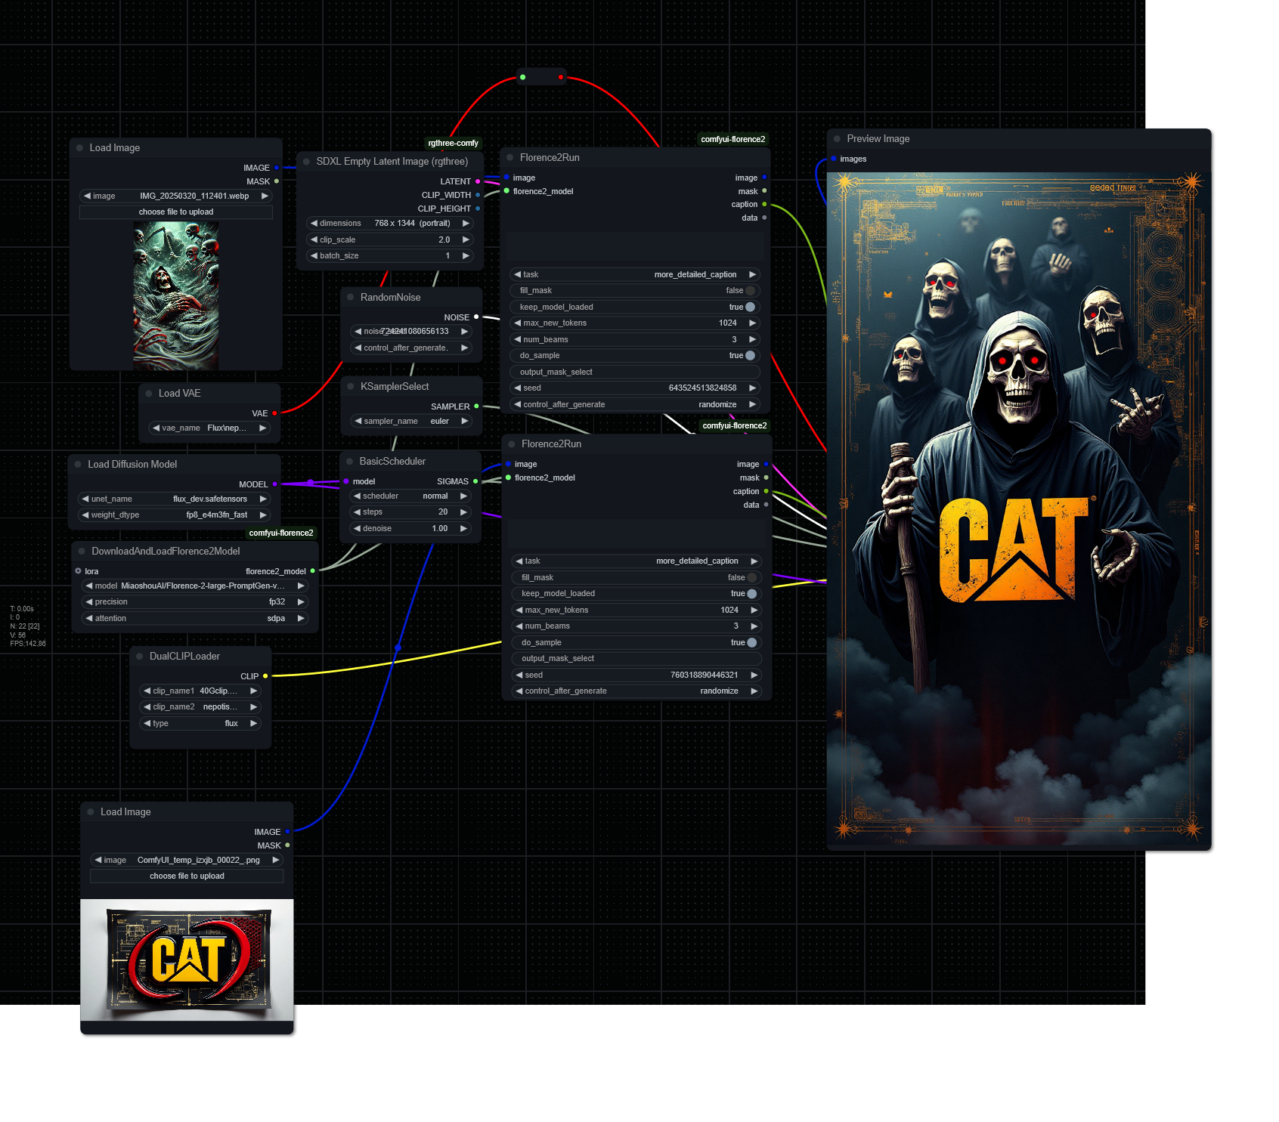Collapse the DownloadAndLoadFlorence2Model node
The image size is (1279, 1122).
82,552
